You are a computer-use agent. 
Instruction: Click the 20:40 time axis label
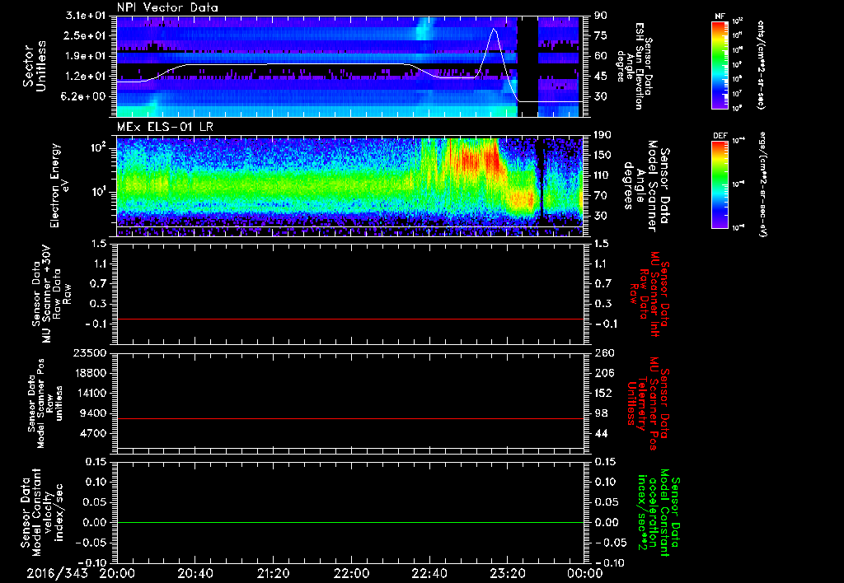195,573
